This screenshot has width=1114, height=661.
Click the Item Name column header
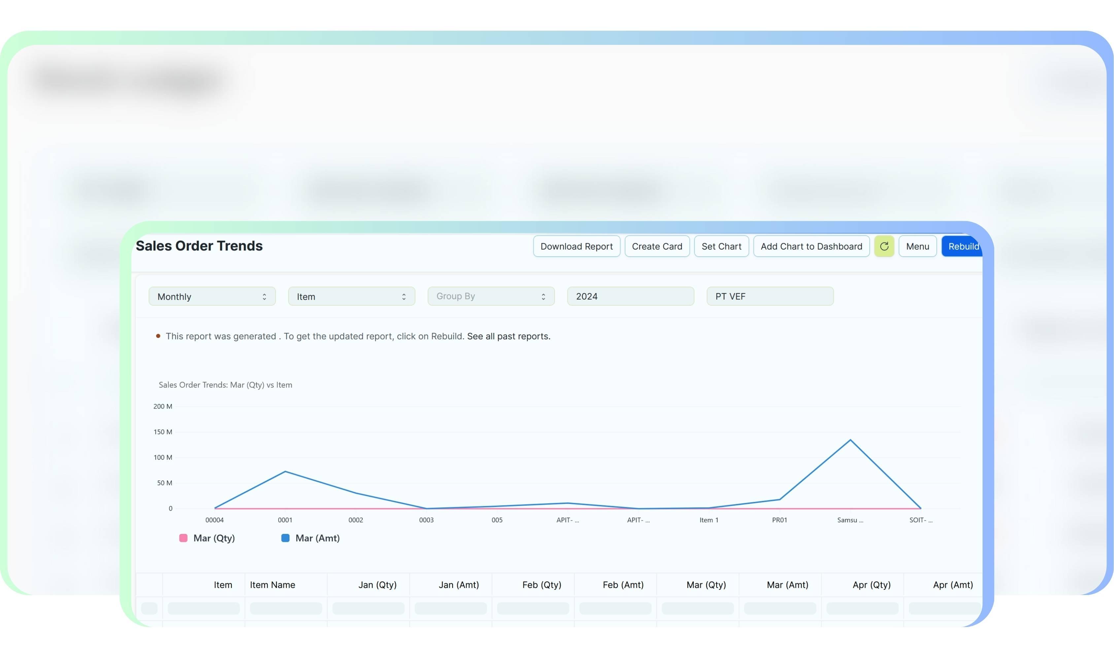[273, 585]
